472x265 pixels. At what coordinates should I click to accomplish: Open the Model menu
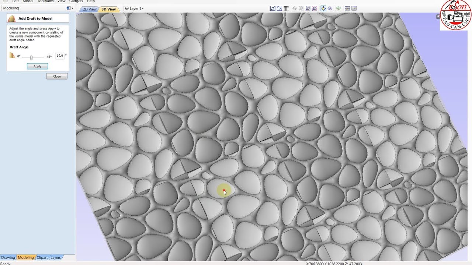click(x=28, y=1)
